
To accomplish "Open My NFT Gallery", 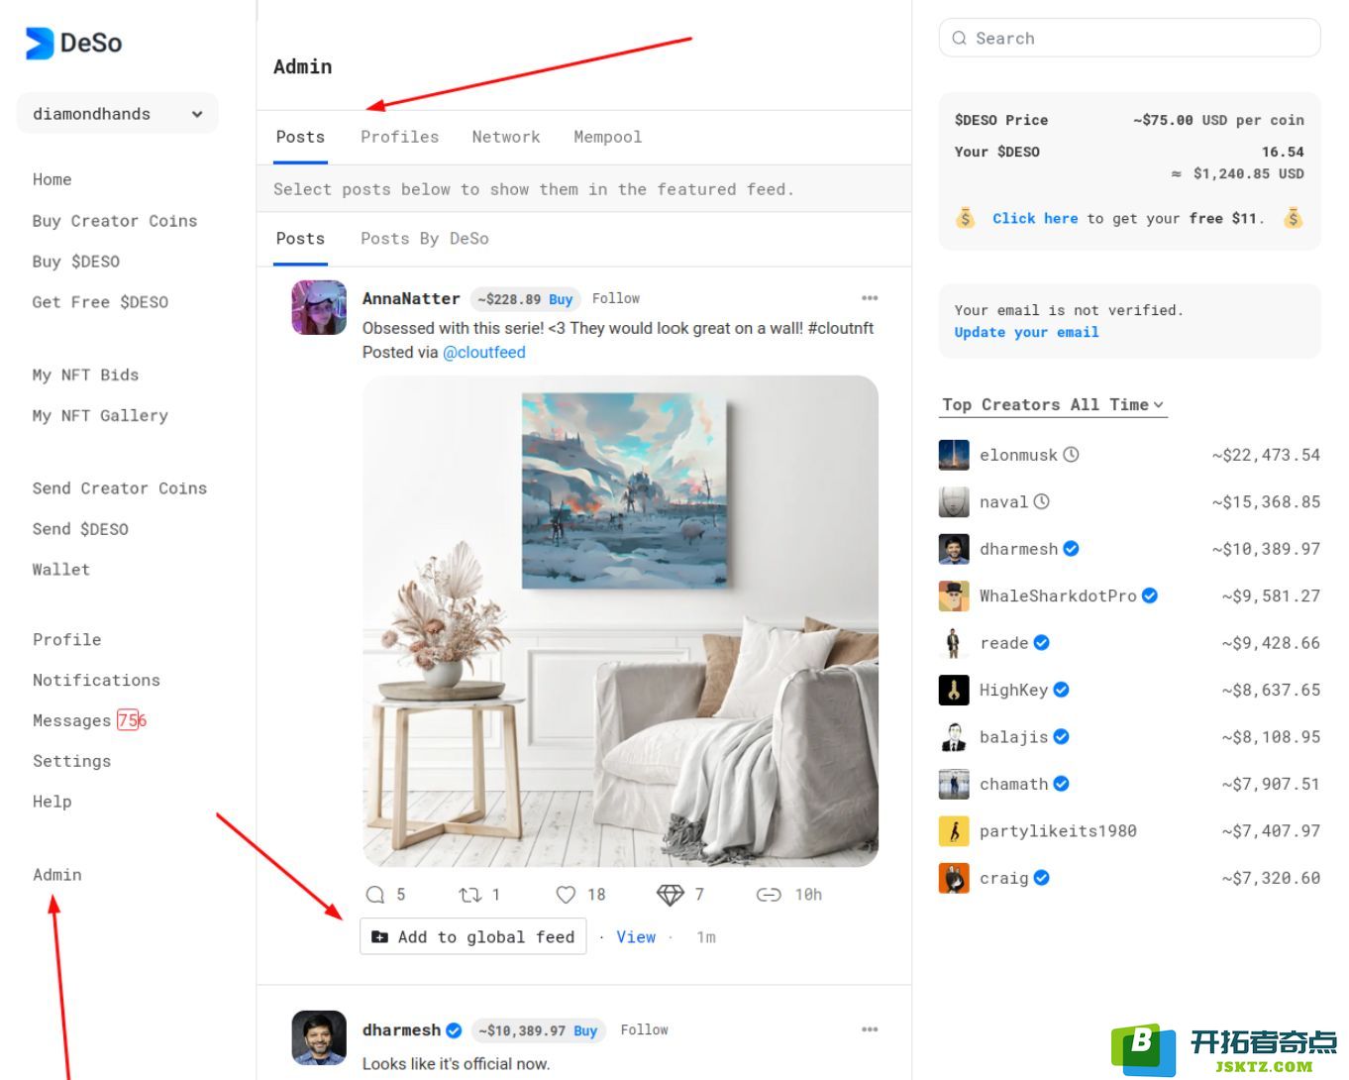I will 100,415.
